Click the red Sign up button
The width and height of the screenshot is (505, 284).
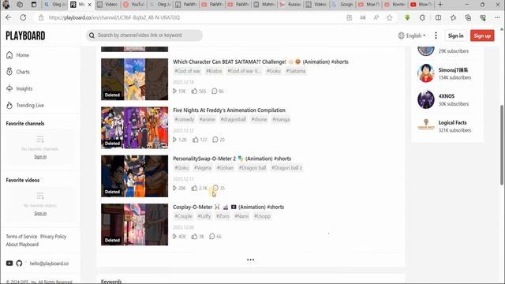pyautogui.click(x=482, y=35)
